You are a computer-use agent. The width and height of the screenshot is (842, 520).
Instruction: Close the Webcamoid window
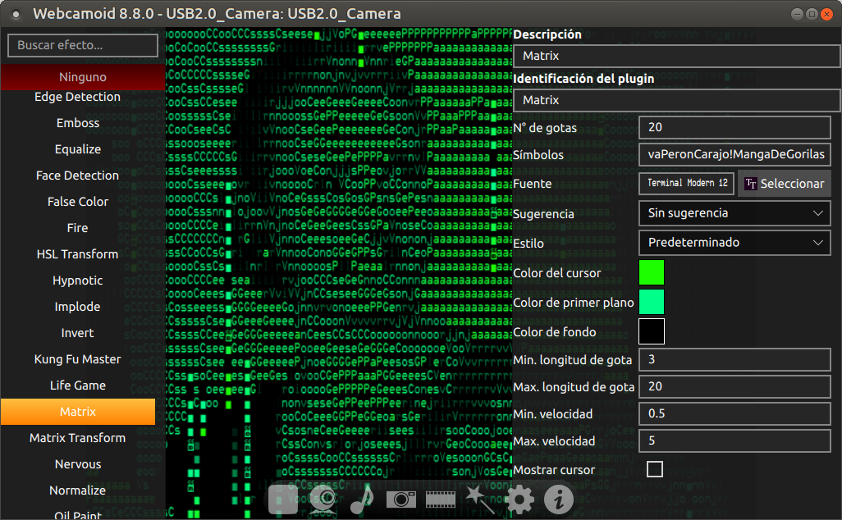click(x=827, y=14)
